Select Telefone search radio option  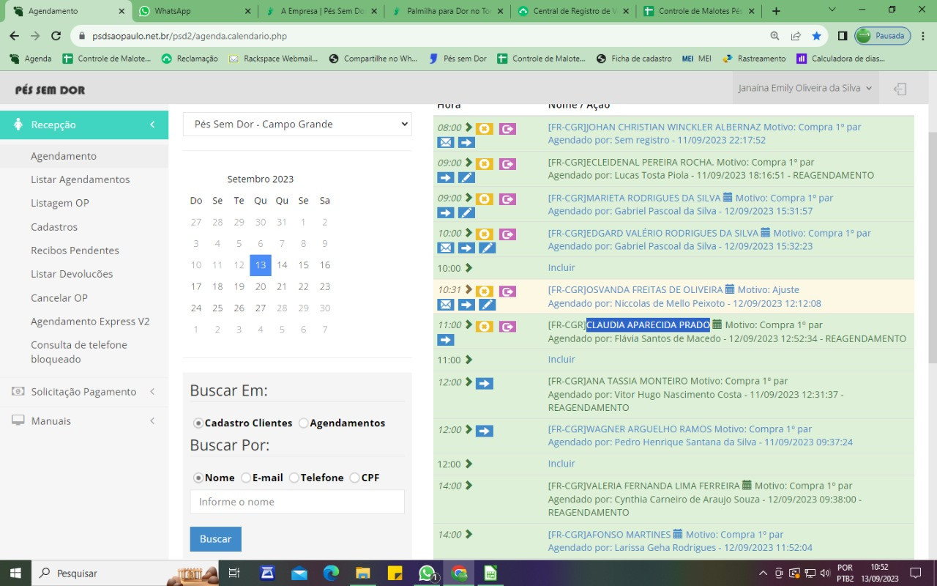294,478
